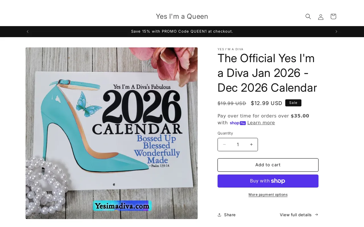
Task: Expand the Share options
Action: 226,215
